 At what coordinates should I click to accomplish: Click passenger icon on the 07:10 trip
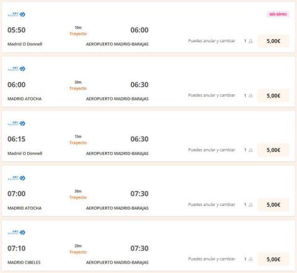pos(251,259)
